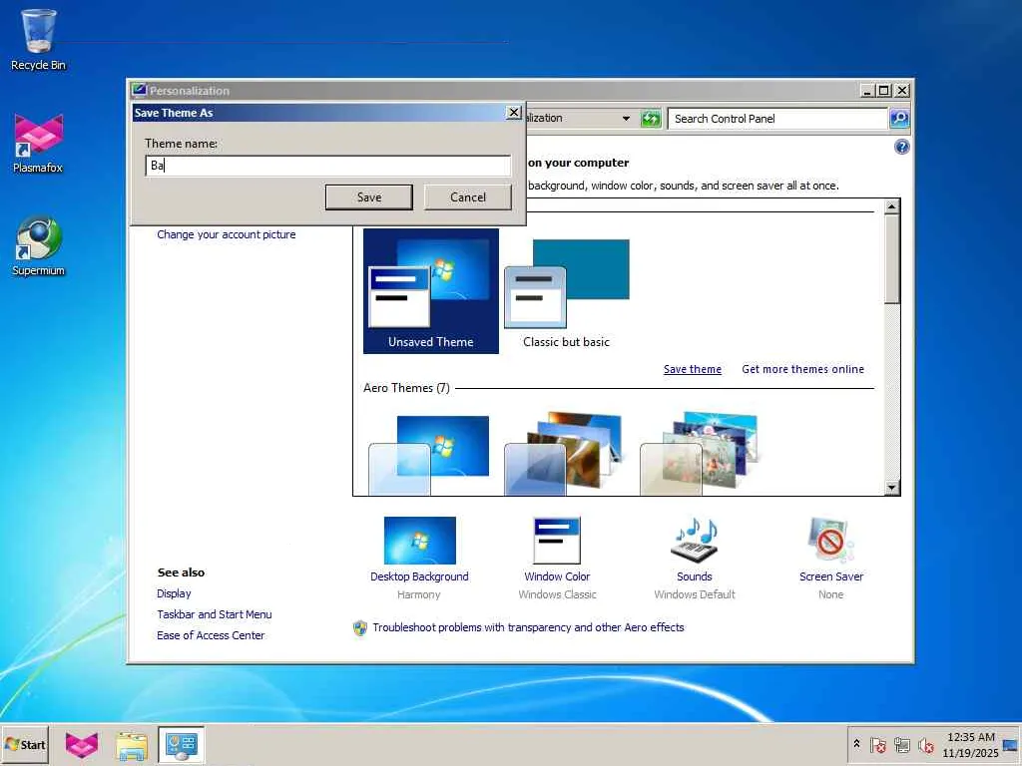Click theme list scrollbar down arrow
1022x766 pixels.
pyautogui.click(x=891, y=487)
